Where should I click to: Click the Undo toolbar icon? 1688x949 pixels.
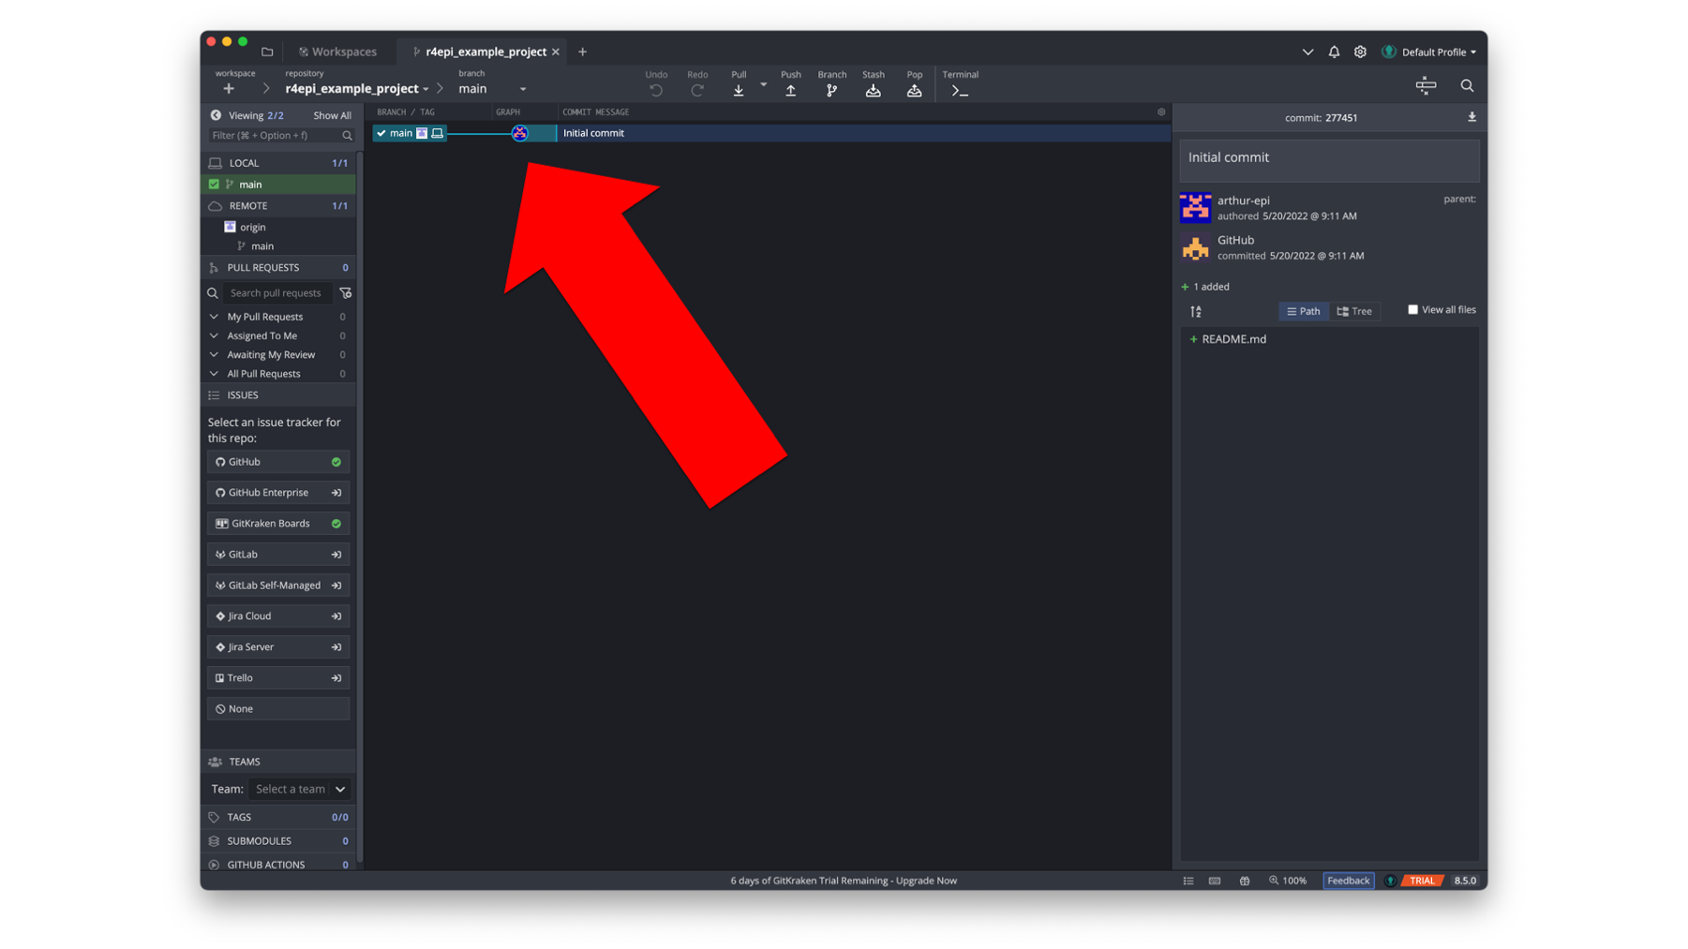(656, 90)
